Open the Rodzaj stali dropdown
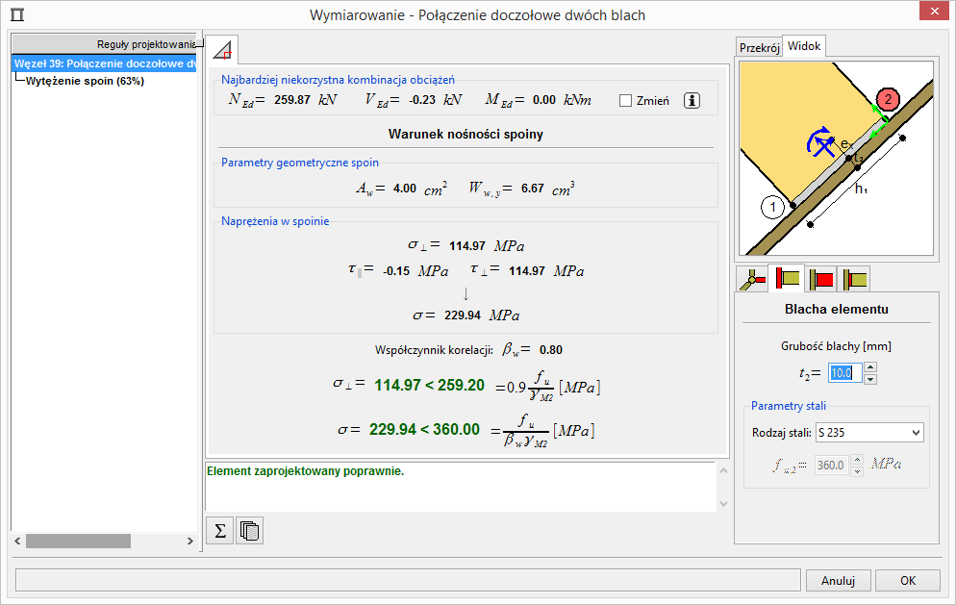The height and width of the screenshot is (605, 956). click(x=868, y=433)
